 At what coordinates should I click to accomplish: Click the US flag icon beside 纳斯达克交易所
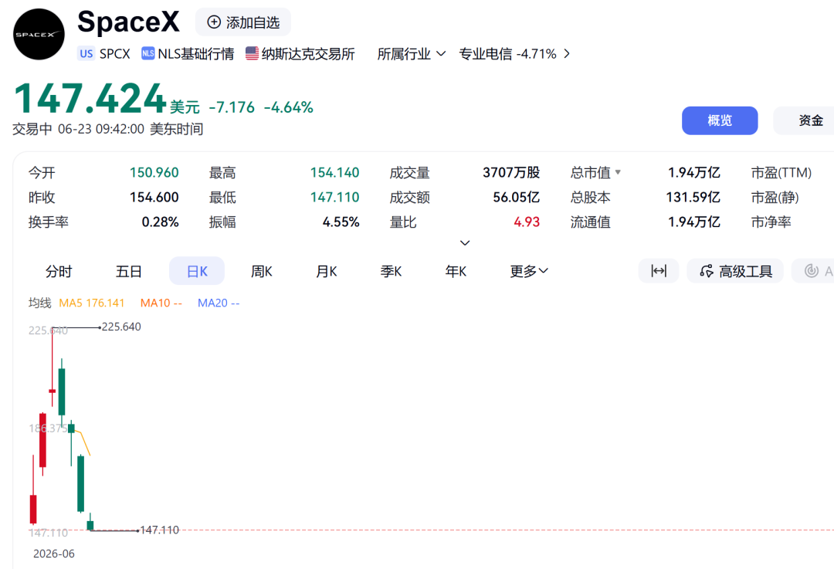[x=252, y=53]
